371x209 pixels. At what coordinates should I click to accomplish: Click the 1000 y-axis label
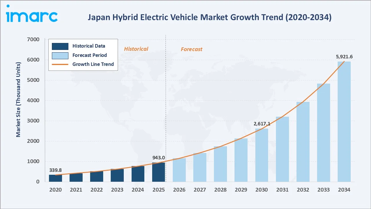pyautogui.click(x=34, y=161)
